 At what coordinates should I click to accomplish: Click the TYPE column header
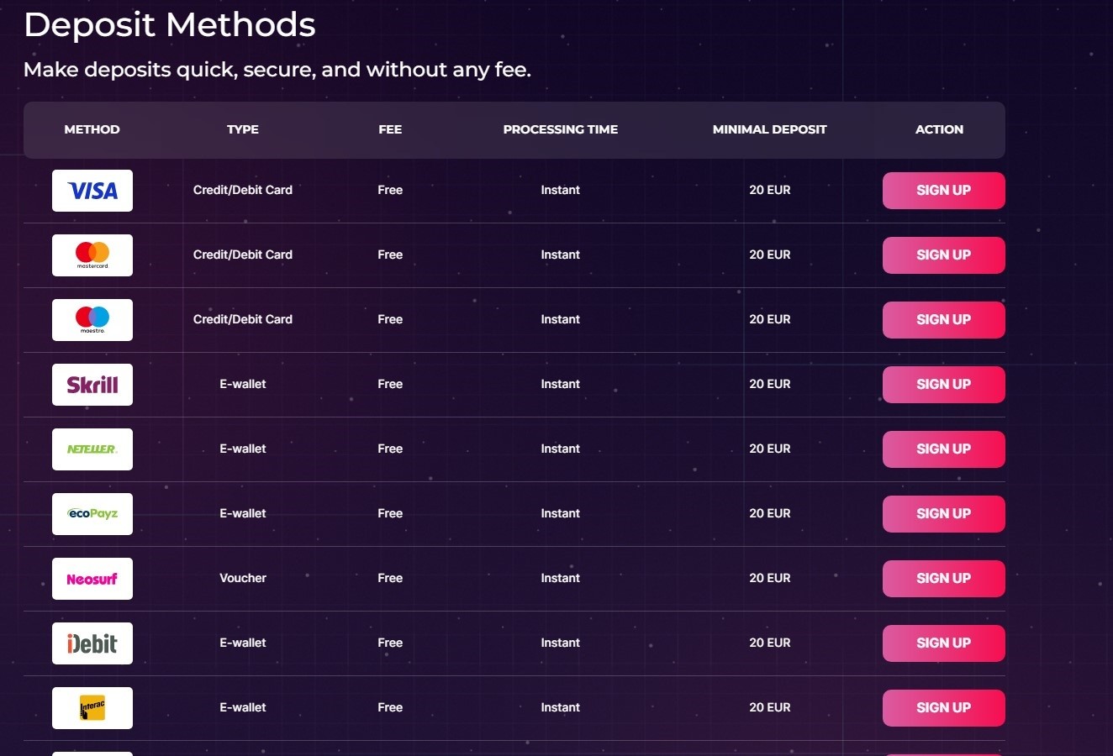point(243,129)
